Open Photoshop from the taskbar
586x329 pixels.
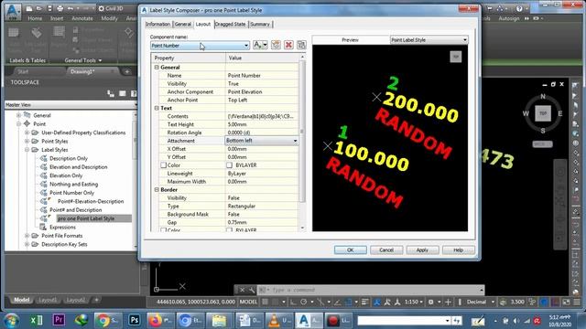[134, 320]
